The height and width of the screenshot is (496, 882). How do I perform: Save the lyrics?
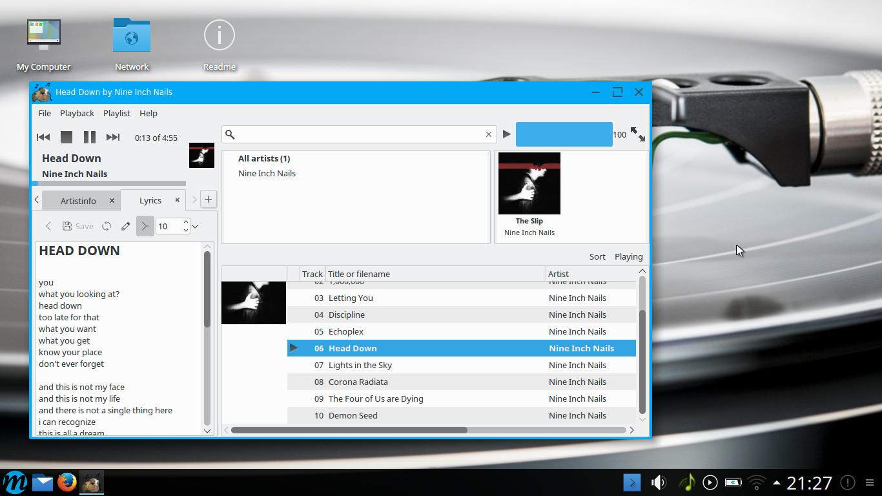[x=78, y=226]
